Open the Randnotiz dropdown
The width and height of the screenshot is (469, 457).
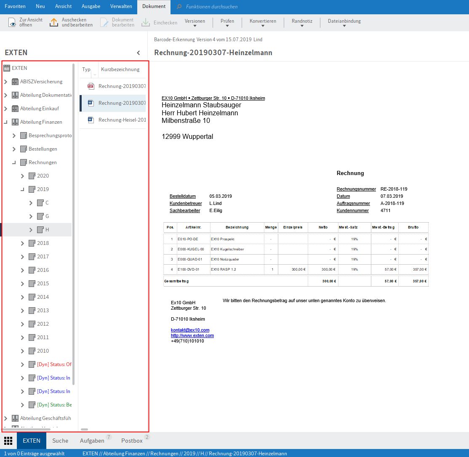click(302, 23)
